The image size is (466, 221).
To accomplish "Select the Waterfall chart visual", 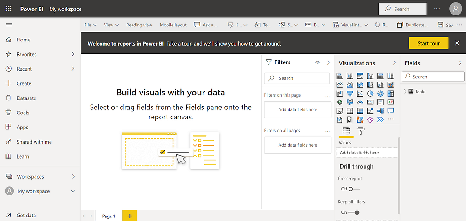I will pos(339,93).
